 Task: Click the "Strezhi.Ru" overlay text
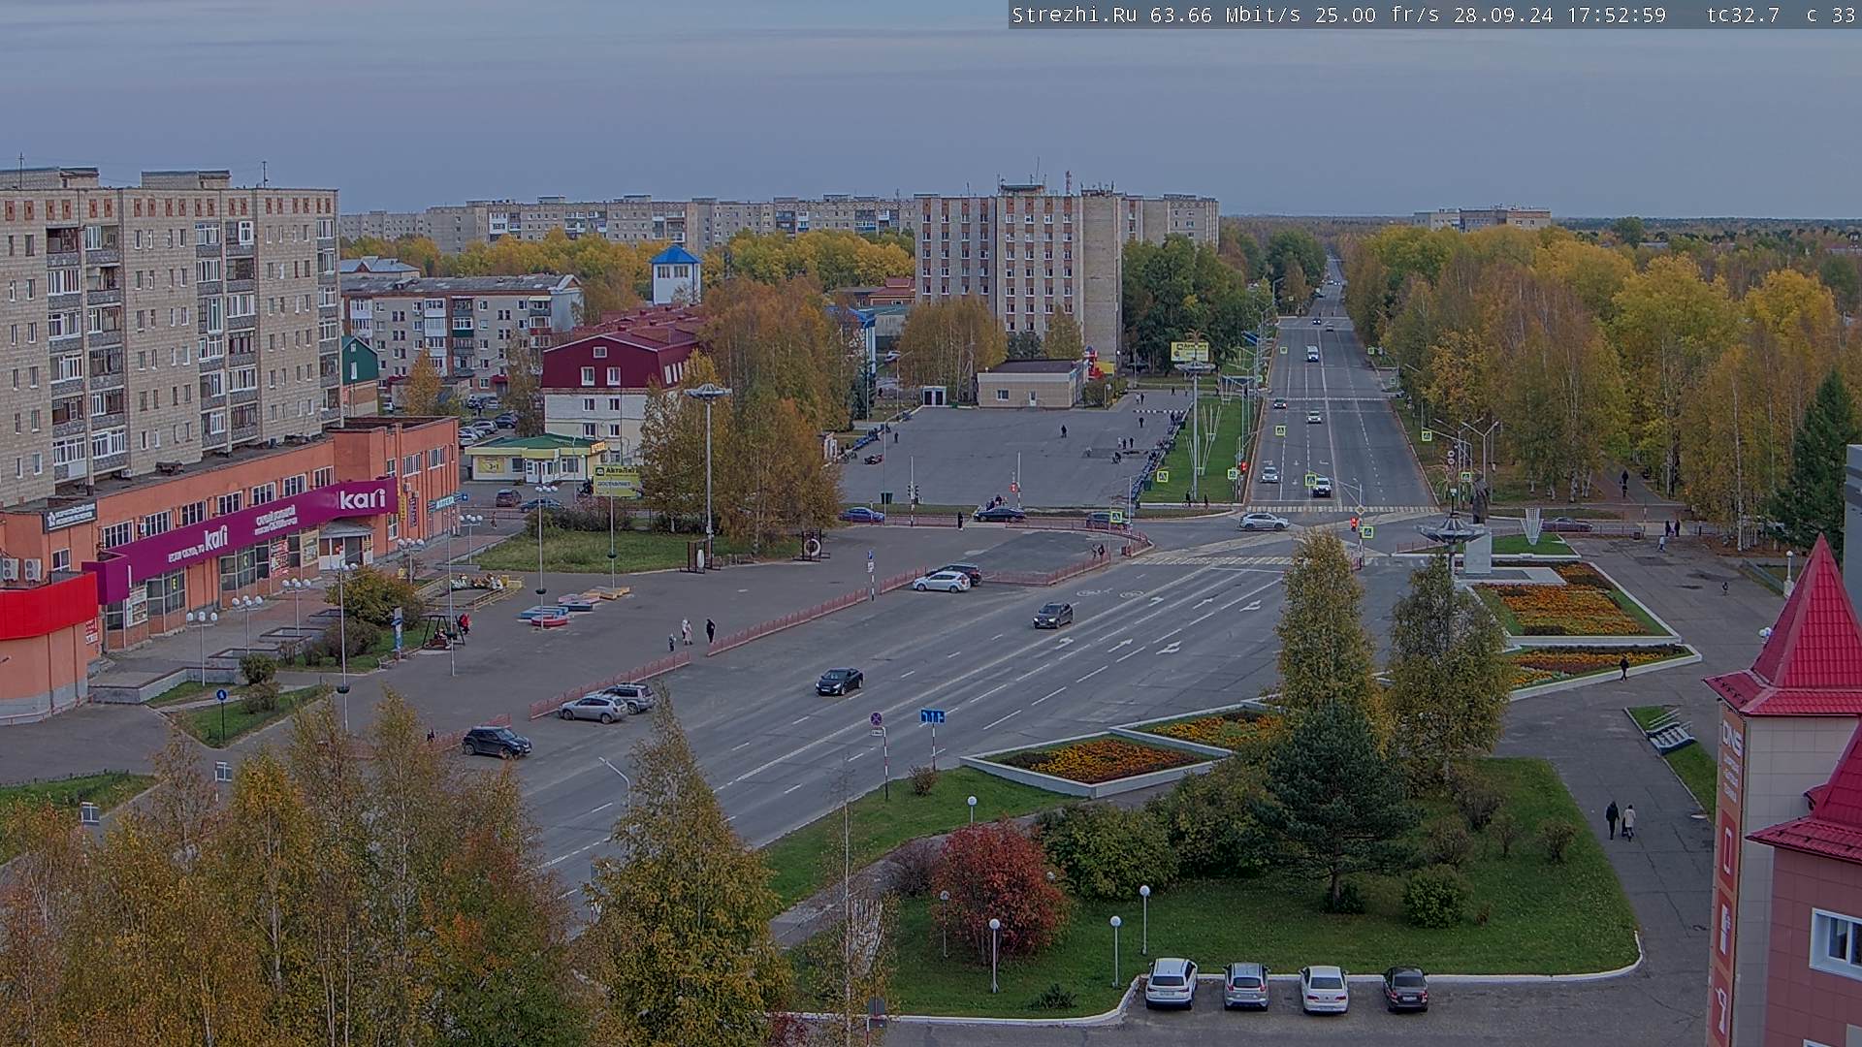(x=1076, y=16)
